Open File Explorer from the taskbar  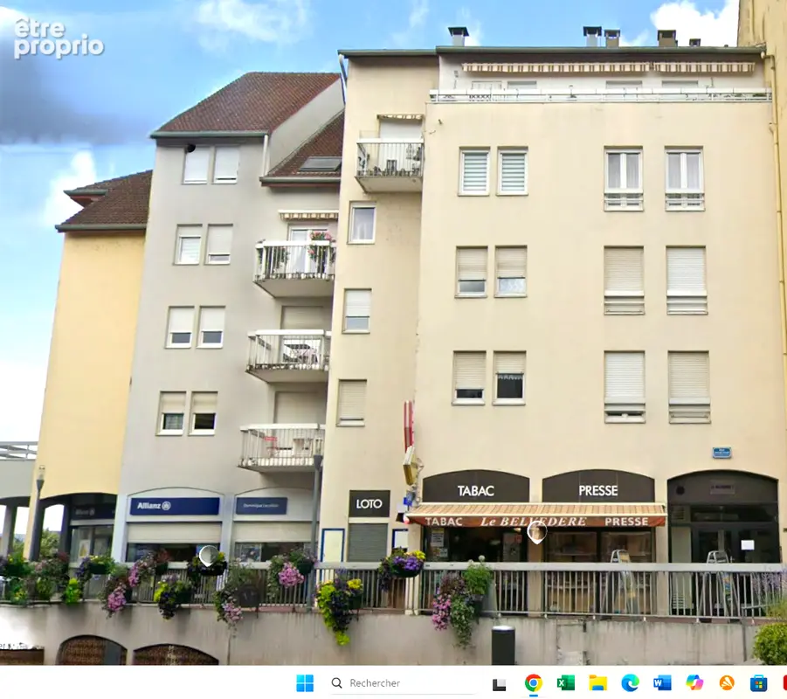597,683
